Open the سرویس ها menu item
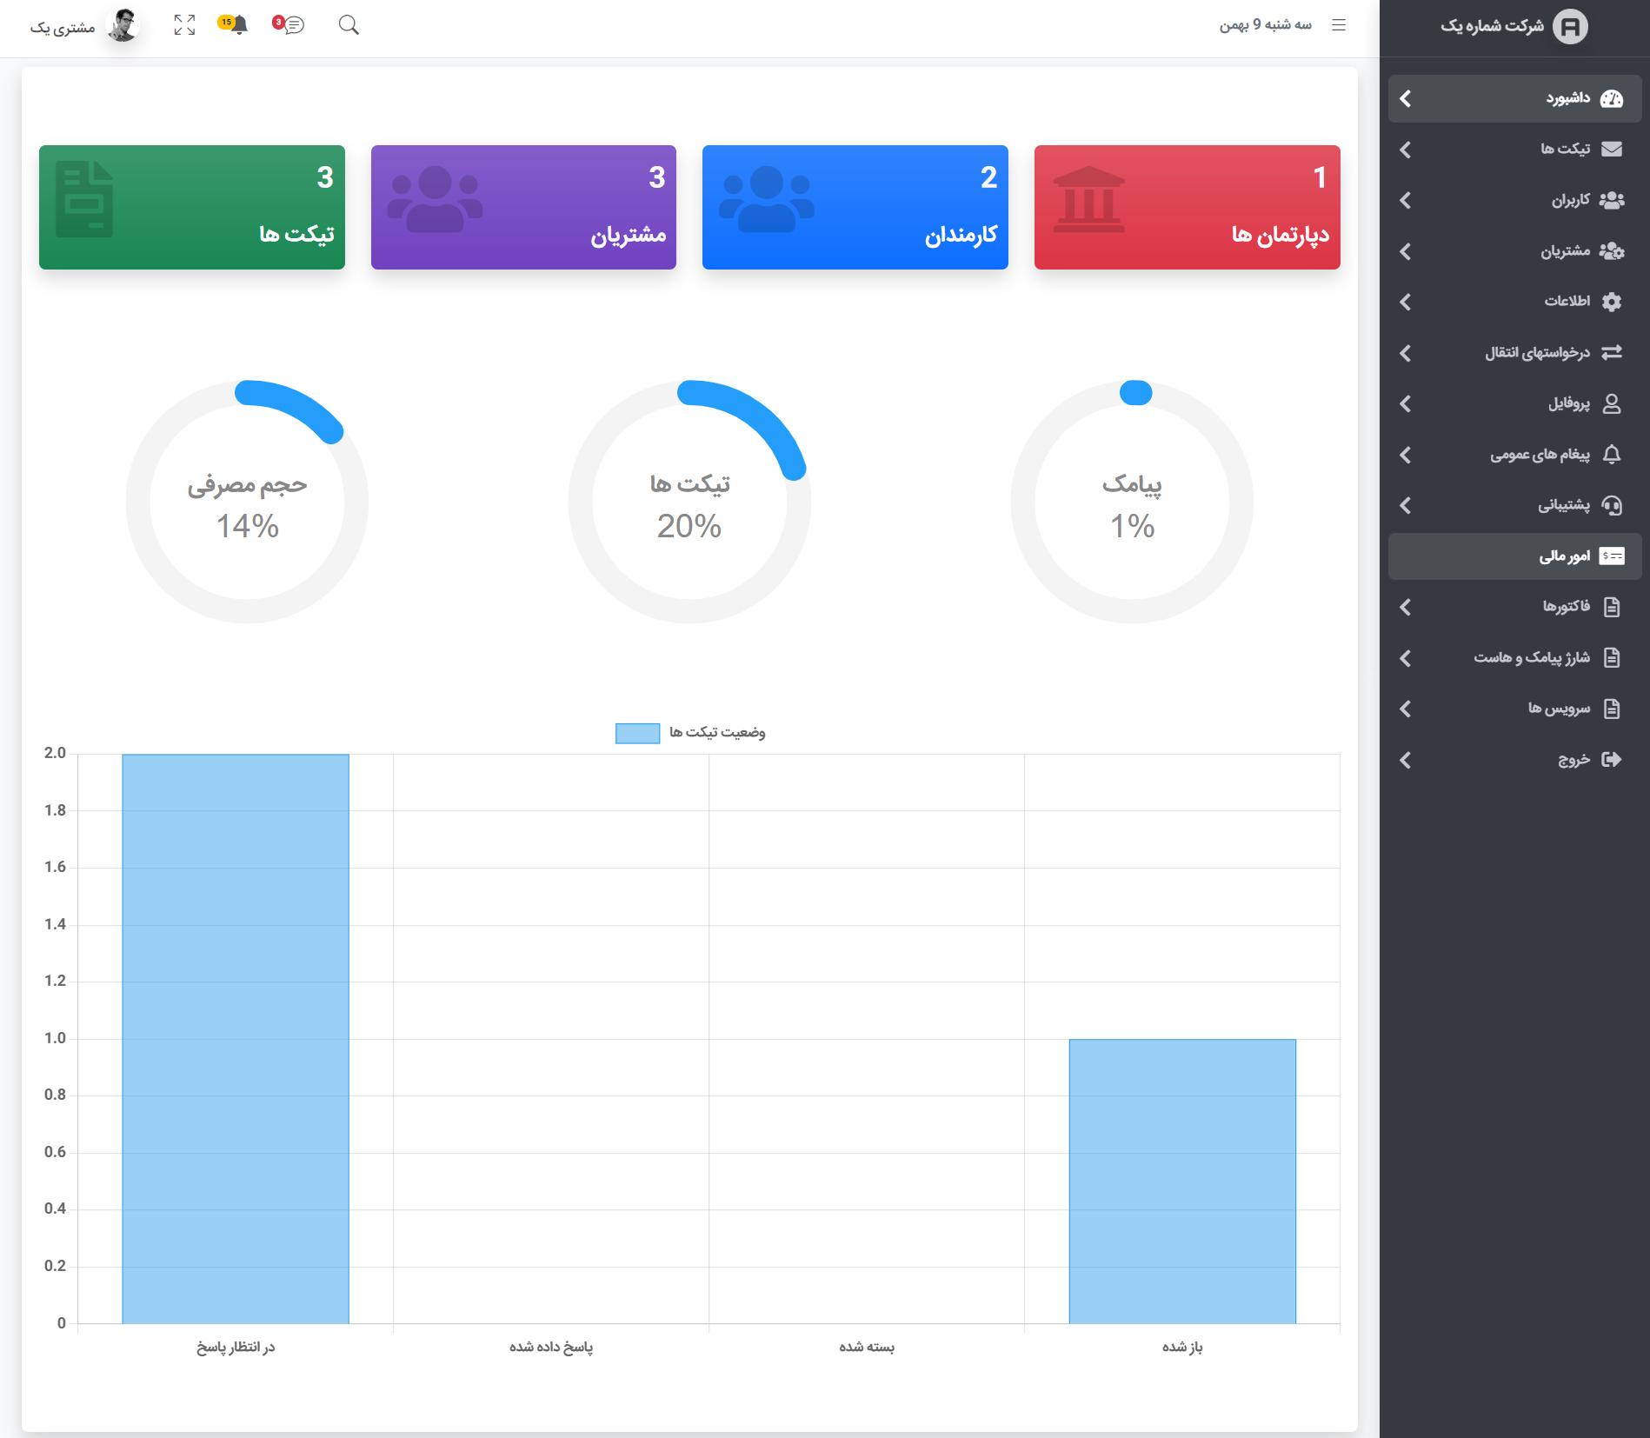The width and height of the screenshot is (1650, 1438). click(x=1515, y=709)
